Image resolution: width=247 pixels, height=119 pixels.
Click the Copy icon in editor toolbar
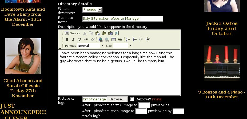(x=91, y=33)
